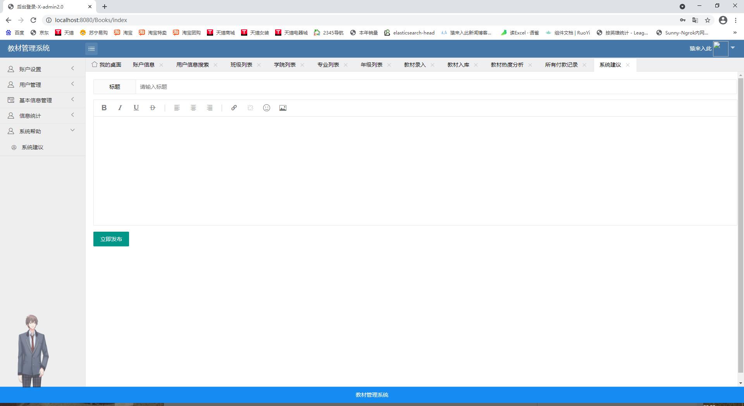The width and height of the screenshot is (744, 406).
Task: Switch to 用户信息搜索 tab
Action: click(x=193, y=65)
